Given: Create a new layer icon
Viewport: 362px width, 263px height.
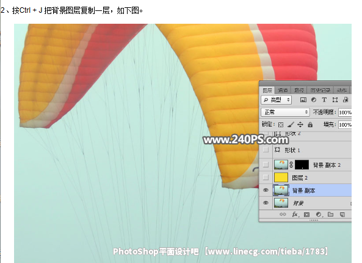Looking at the screenshot, I should pos(342,215).
